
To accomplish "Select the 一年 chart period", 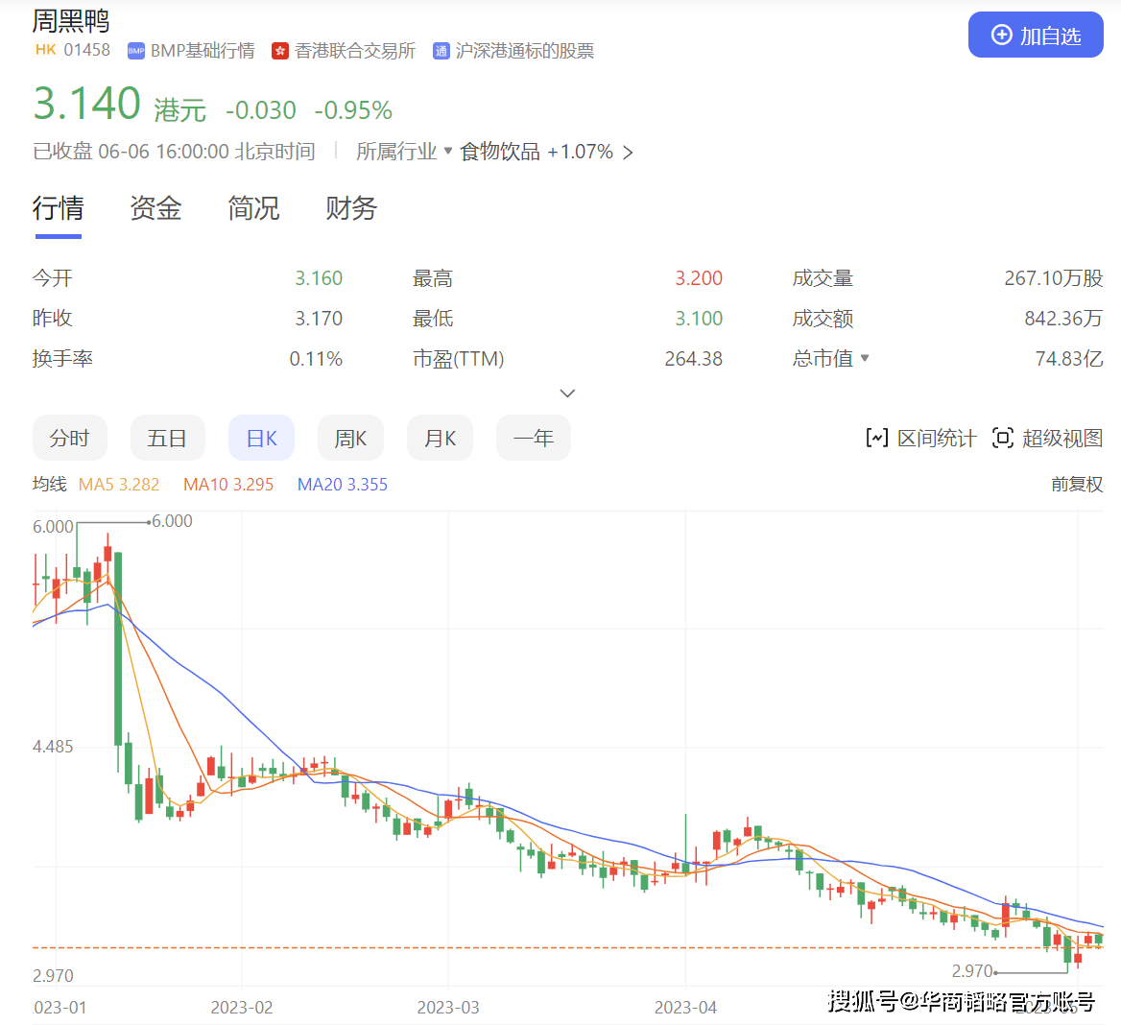I will point(534,438).
